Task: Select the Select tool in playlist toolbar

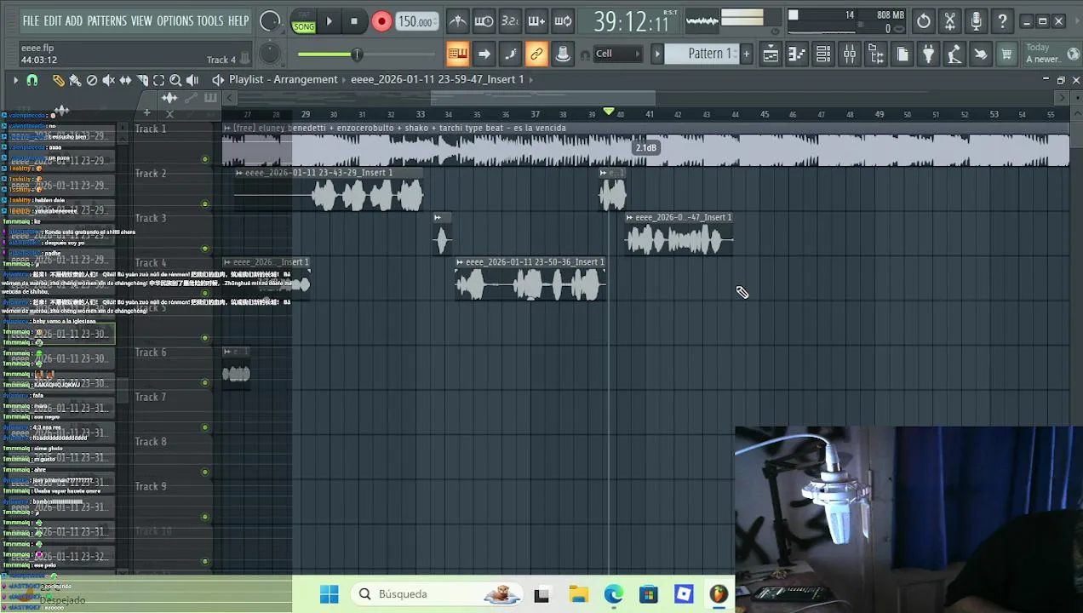Action: (x=158, y=80)
